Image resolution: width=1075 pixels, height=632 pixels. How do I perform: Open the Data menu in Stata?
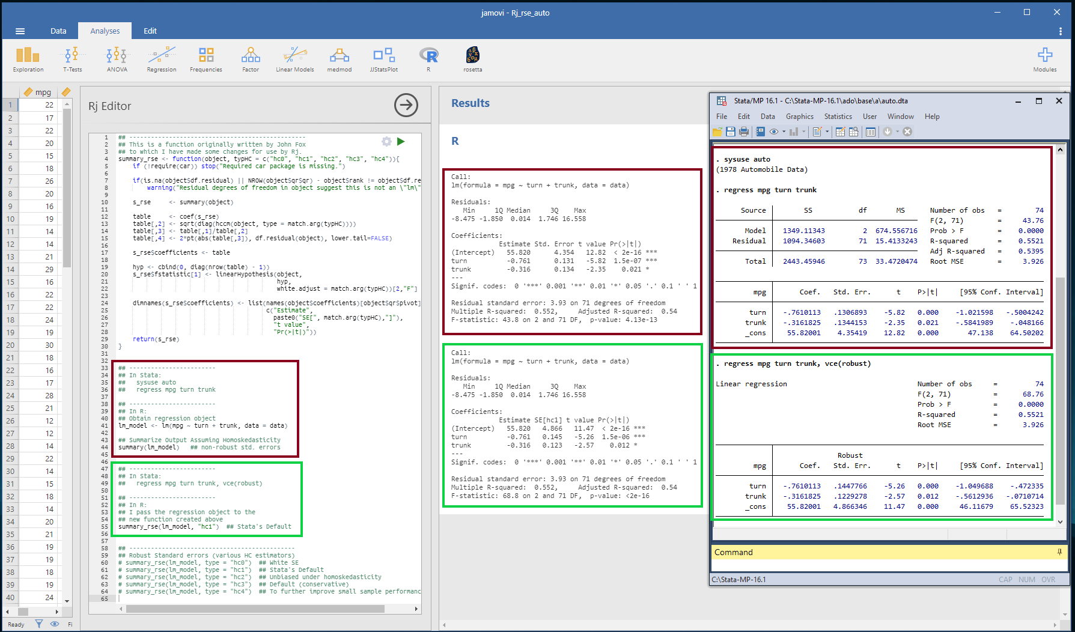pyautogui.click(x=768, y=117)
